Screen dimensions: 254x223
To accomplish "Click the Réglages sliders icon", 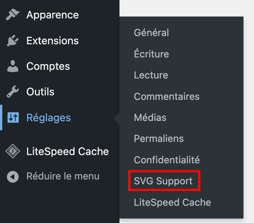I will [x=13, y=118].
